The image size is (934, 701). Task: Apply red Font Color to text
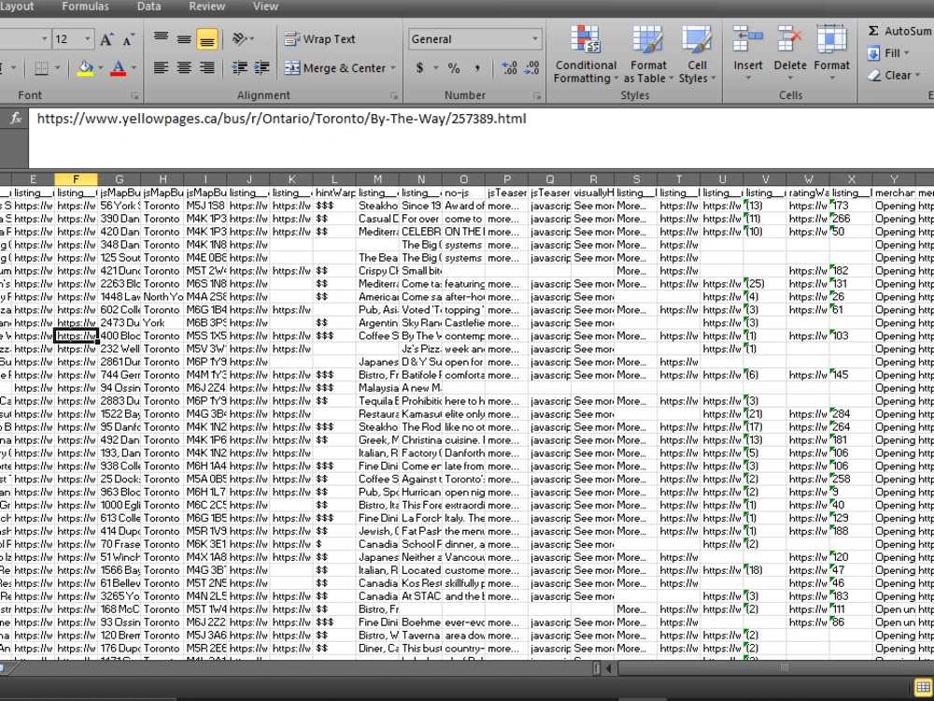point(118,68)
